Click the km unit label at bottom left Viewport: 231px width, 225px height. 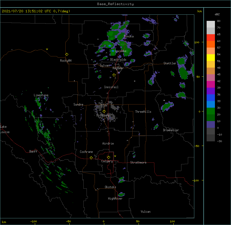pyautogui.click(x=4, y=222)
